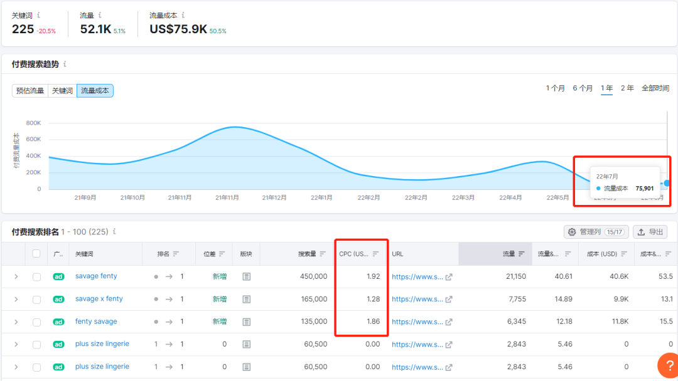Click sort icon on 搜索量 column header
This screenshot has height=381, width=678.
pyautogui.click(x=323, y=254)
